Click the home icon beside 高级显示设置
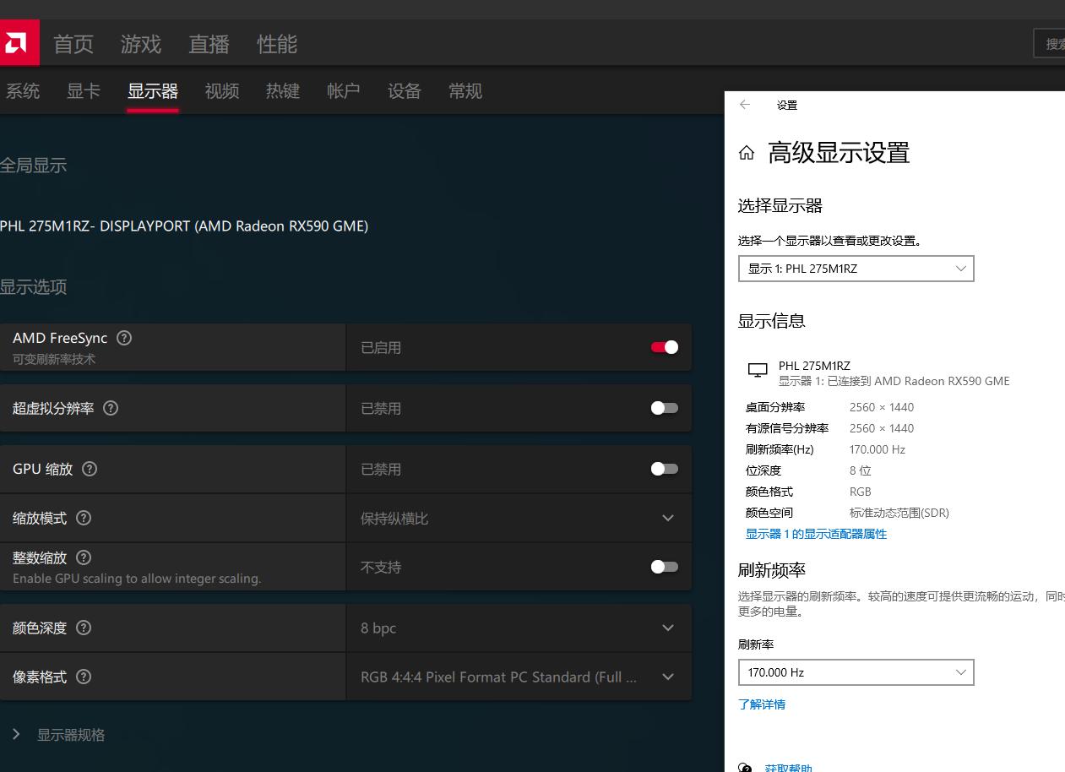This screenshot has height=772, width=1065. [747, 153]
